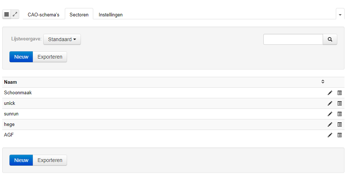Switch to the CAO-schema's tab

43,15
